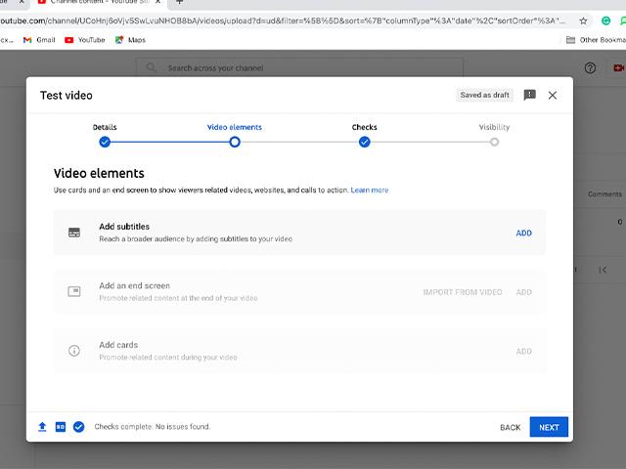Open a new browser tab

(180, 2)
